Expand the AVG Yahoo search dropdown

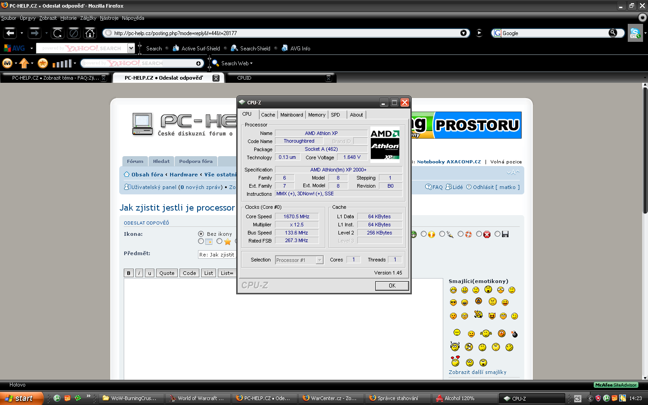click(x=131, y=48)
